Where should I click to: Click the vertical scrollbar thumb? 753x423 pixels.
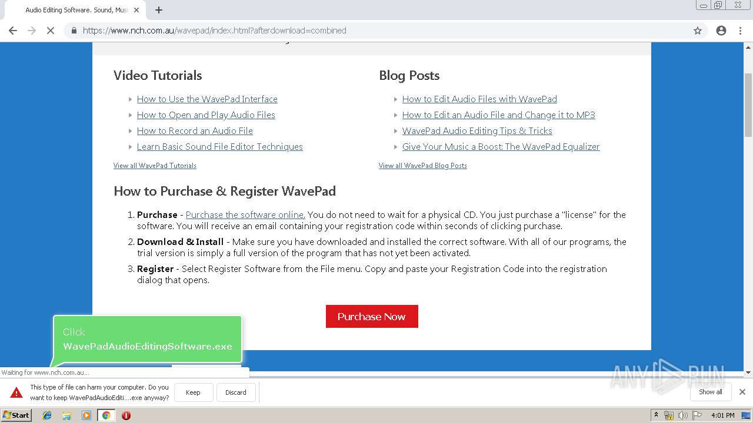point(748,104)
